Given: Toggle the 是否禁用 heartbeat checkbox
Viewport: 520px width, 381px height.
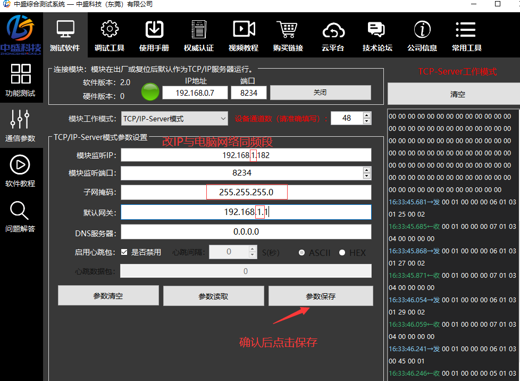Looking at the screenshot, I should 124,252.
